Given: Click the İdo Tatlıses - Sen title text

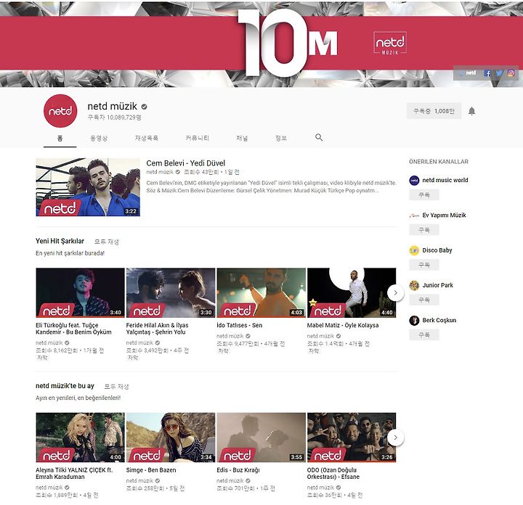Looking at the screenshot, I should [x=239, y=325].
